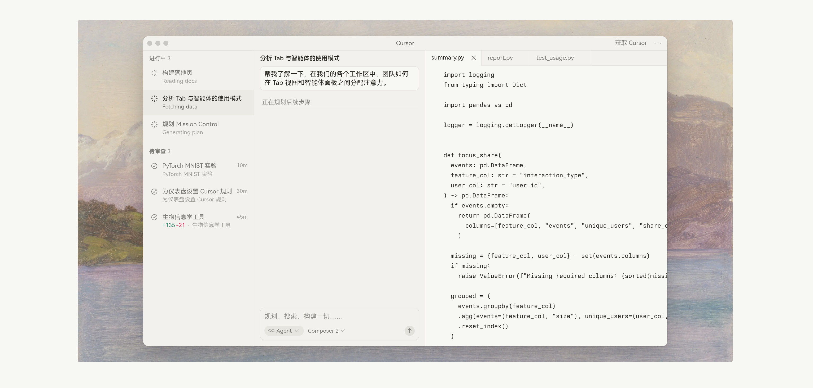Click the code line .reset_index()
Screen dimensions: 813x388
click(483, 326)
